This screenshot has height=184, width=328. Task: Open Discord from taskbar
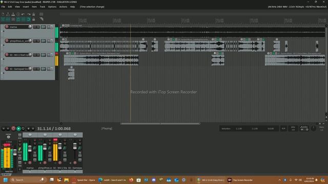click(x=154, y=180)
